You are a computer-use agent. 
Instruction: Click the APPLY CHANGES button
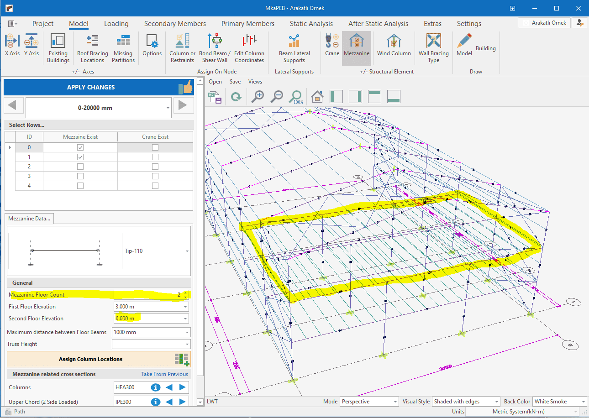tap(91, 87)
